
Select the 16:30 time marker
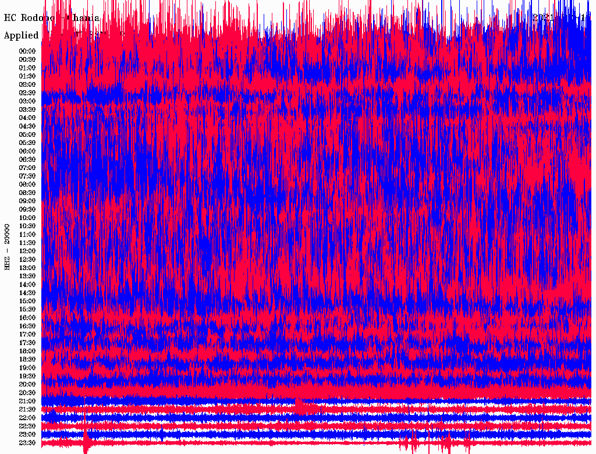27,326
